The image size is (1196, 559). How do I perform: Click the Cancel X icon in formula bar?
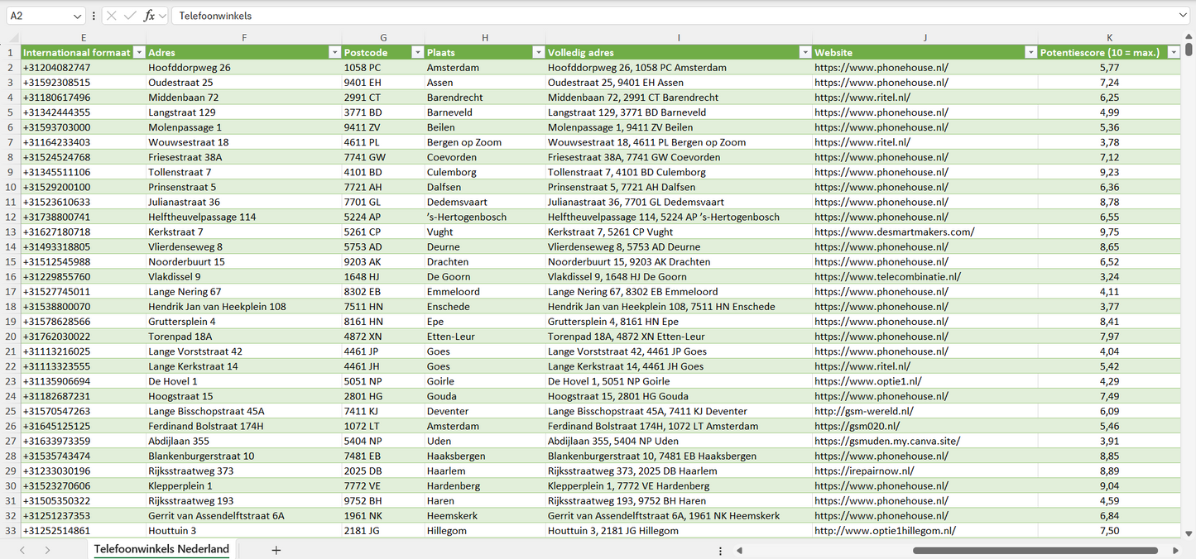(x=112, y=16)
